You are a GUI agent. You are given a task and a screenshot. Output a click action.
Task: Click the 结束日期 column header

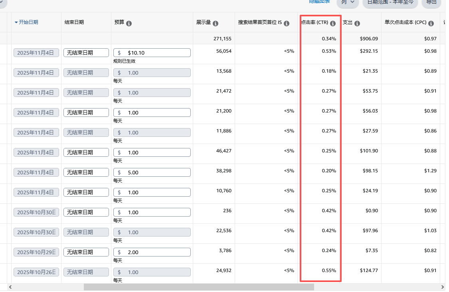click(74, 22)
